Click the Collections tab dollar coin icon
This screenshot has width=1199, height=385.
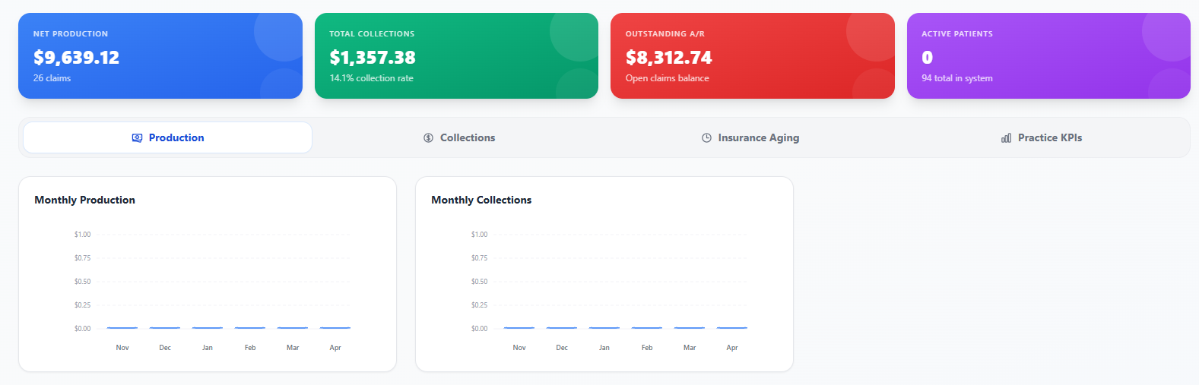coord(429,137)
